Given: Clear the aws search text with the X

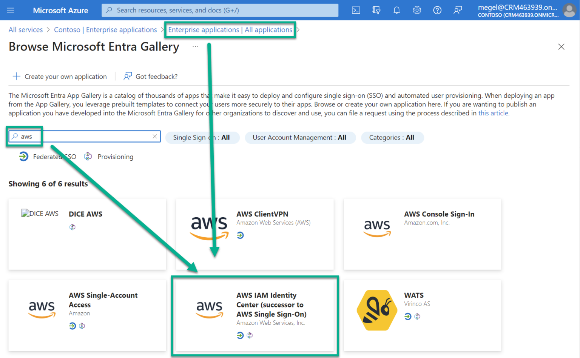Looking at the screenshot, I should (154, 136).
